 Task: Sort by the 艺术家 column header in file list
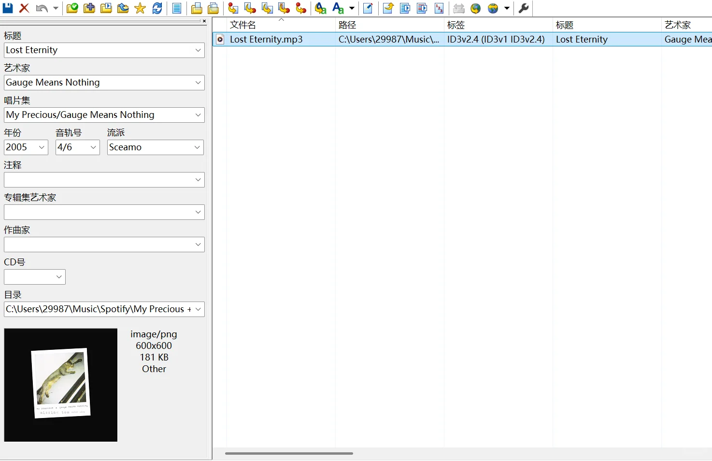(x=687, y=25)
